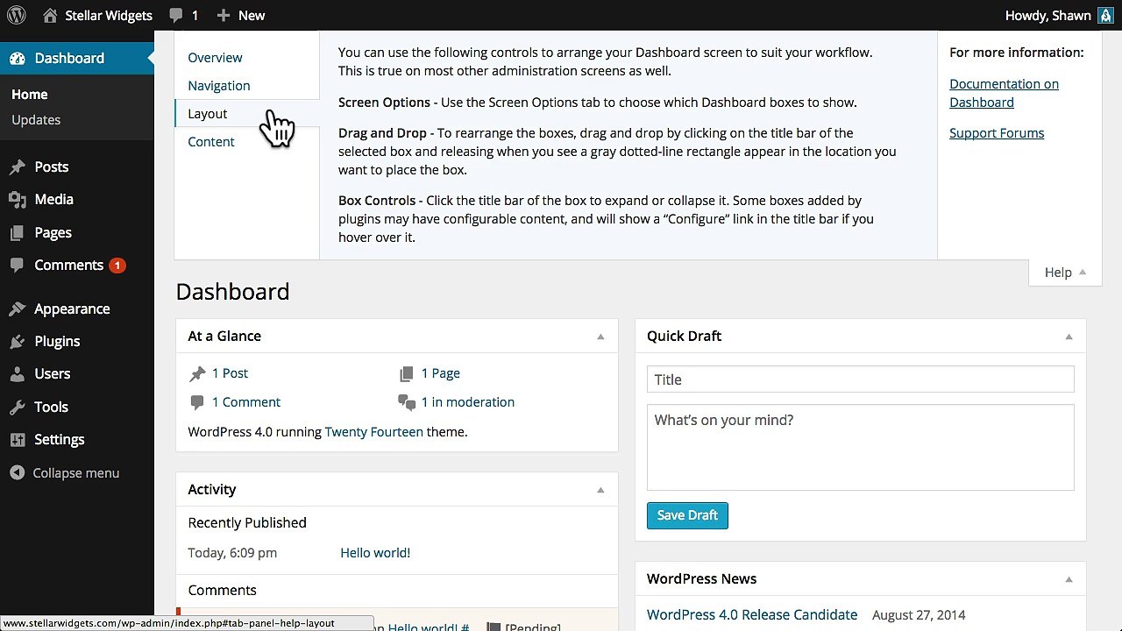Switch to the Content help tab
Screen dimensions: 1122x631
[211, 142]
